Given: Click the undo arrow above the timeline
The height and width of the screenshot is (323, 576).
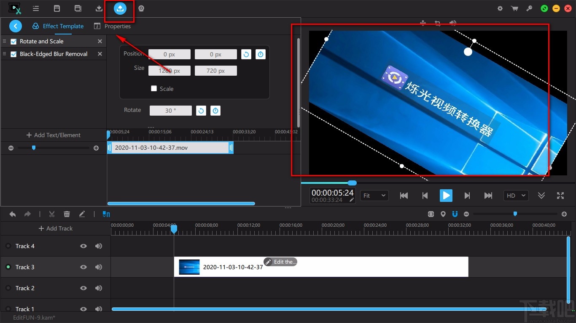Looking at the screenshot, I should coord(13,214).
